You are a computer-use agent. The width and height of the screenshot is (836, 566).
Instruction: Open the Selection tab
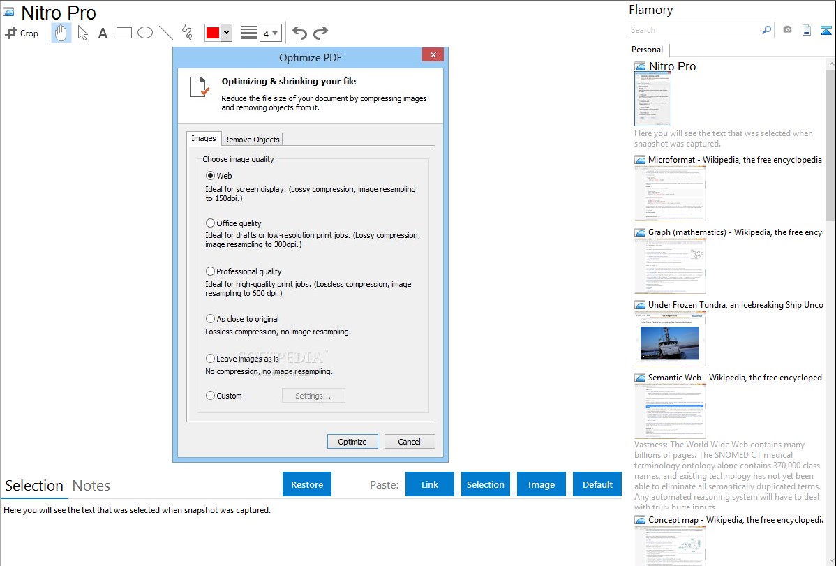[x=34, y=486]
